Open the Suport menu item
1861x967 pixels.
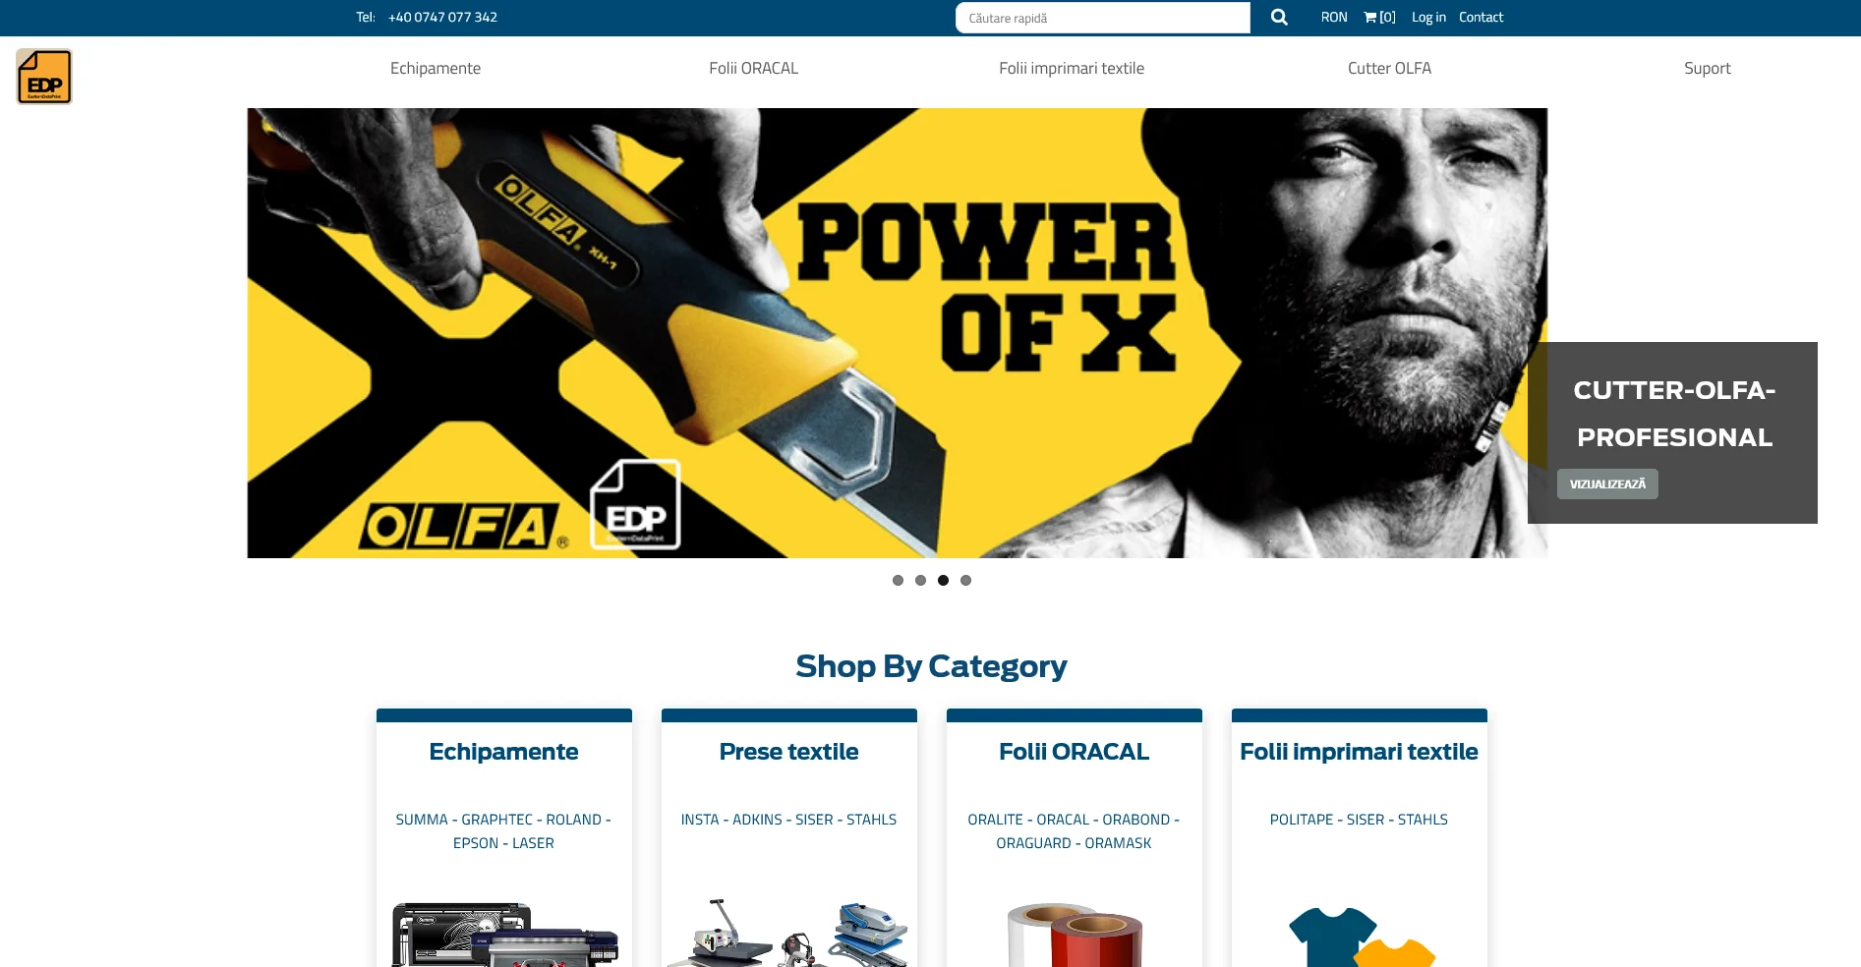(x=1708, y=68)
